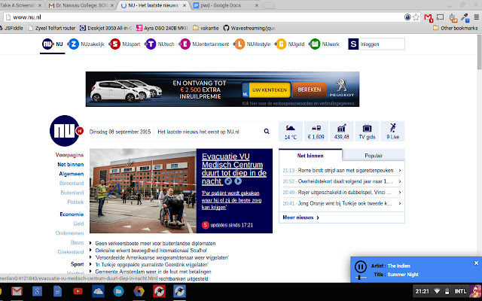Open the 439,48 stock index widget
Screen dimensions: 482x301
341,131
